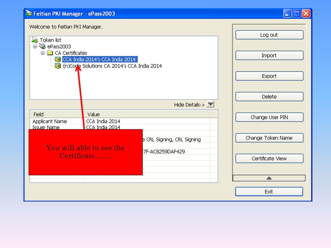The width and height of the screenshot is (331, 248).
Task: Click the Delete button
Action: (269, 96)
